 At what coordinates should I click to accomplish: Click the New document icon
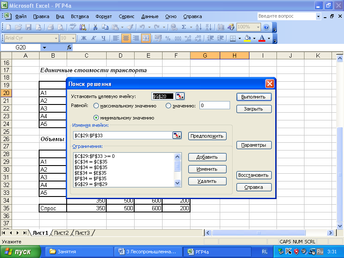point(8,27)
